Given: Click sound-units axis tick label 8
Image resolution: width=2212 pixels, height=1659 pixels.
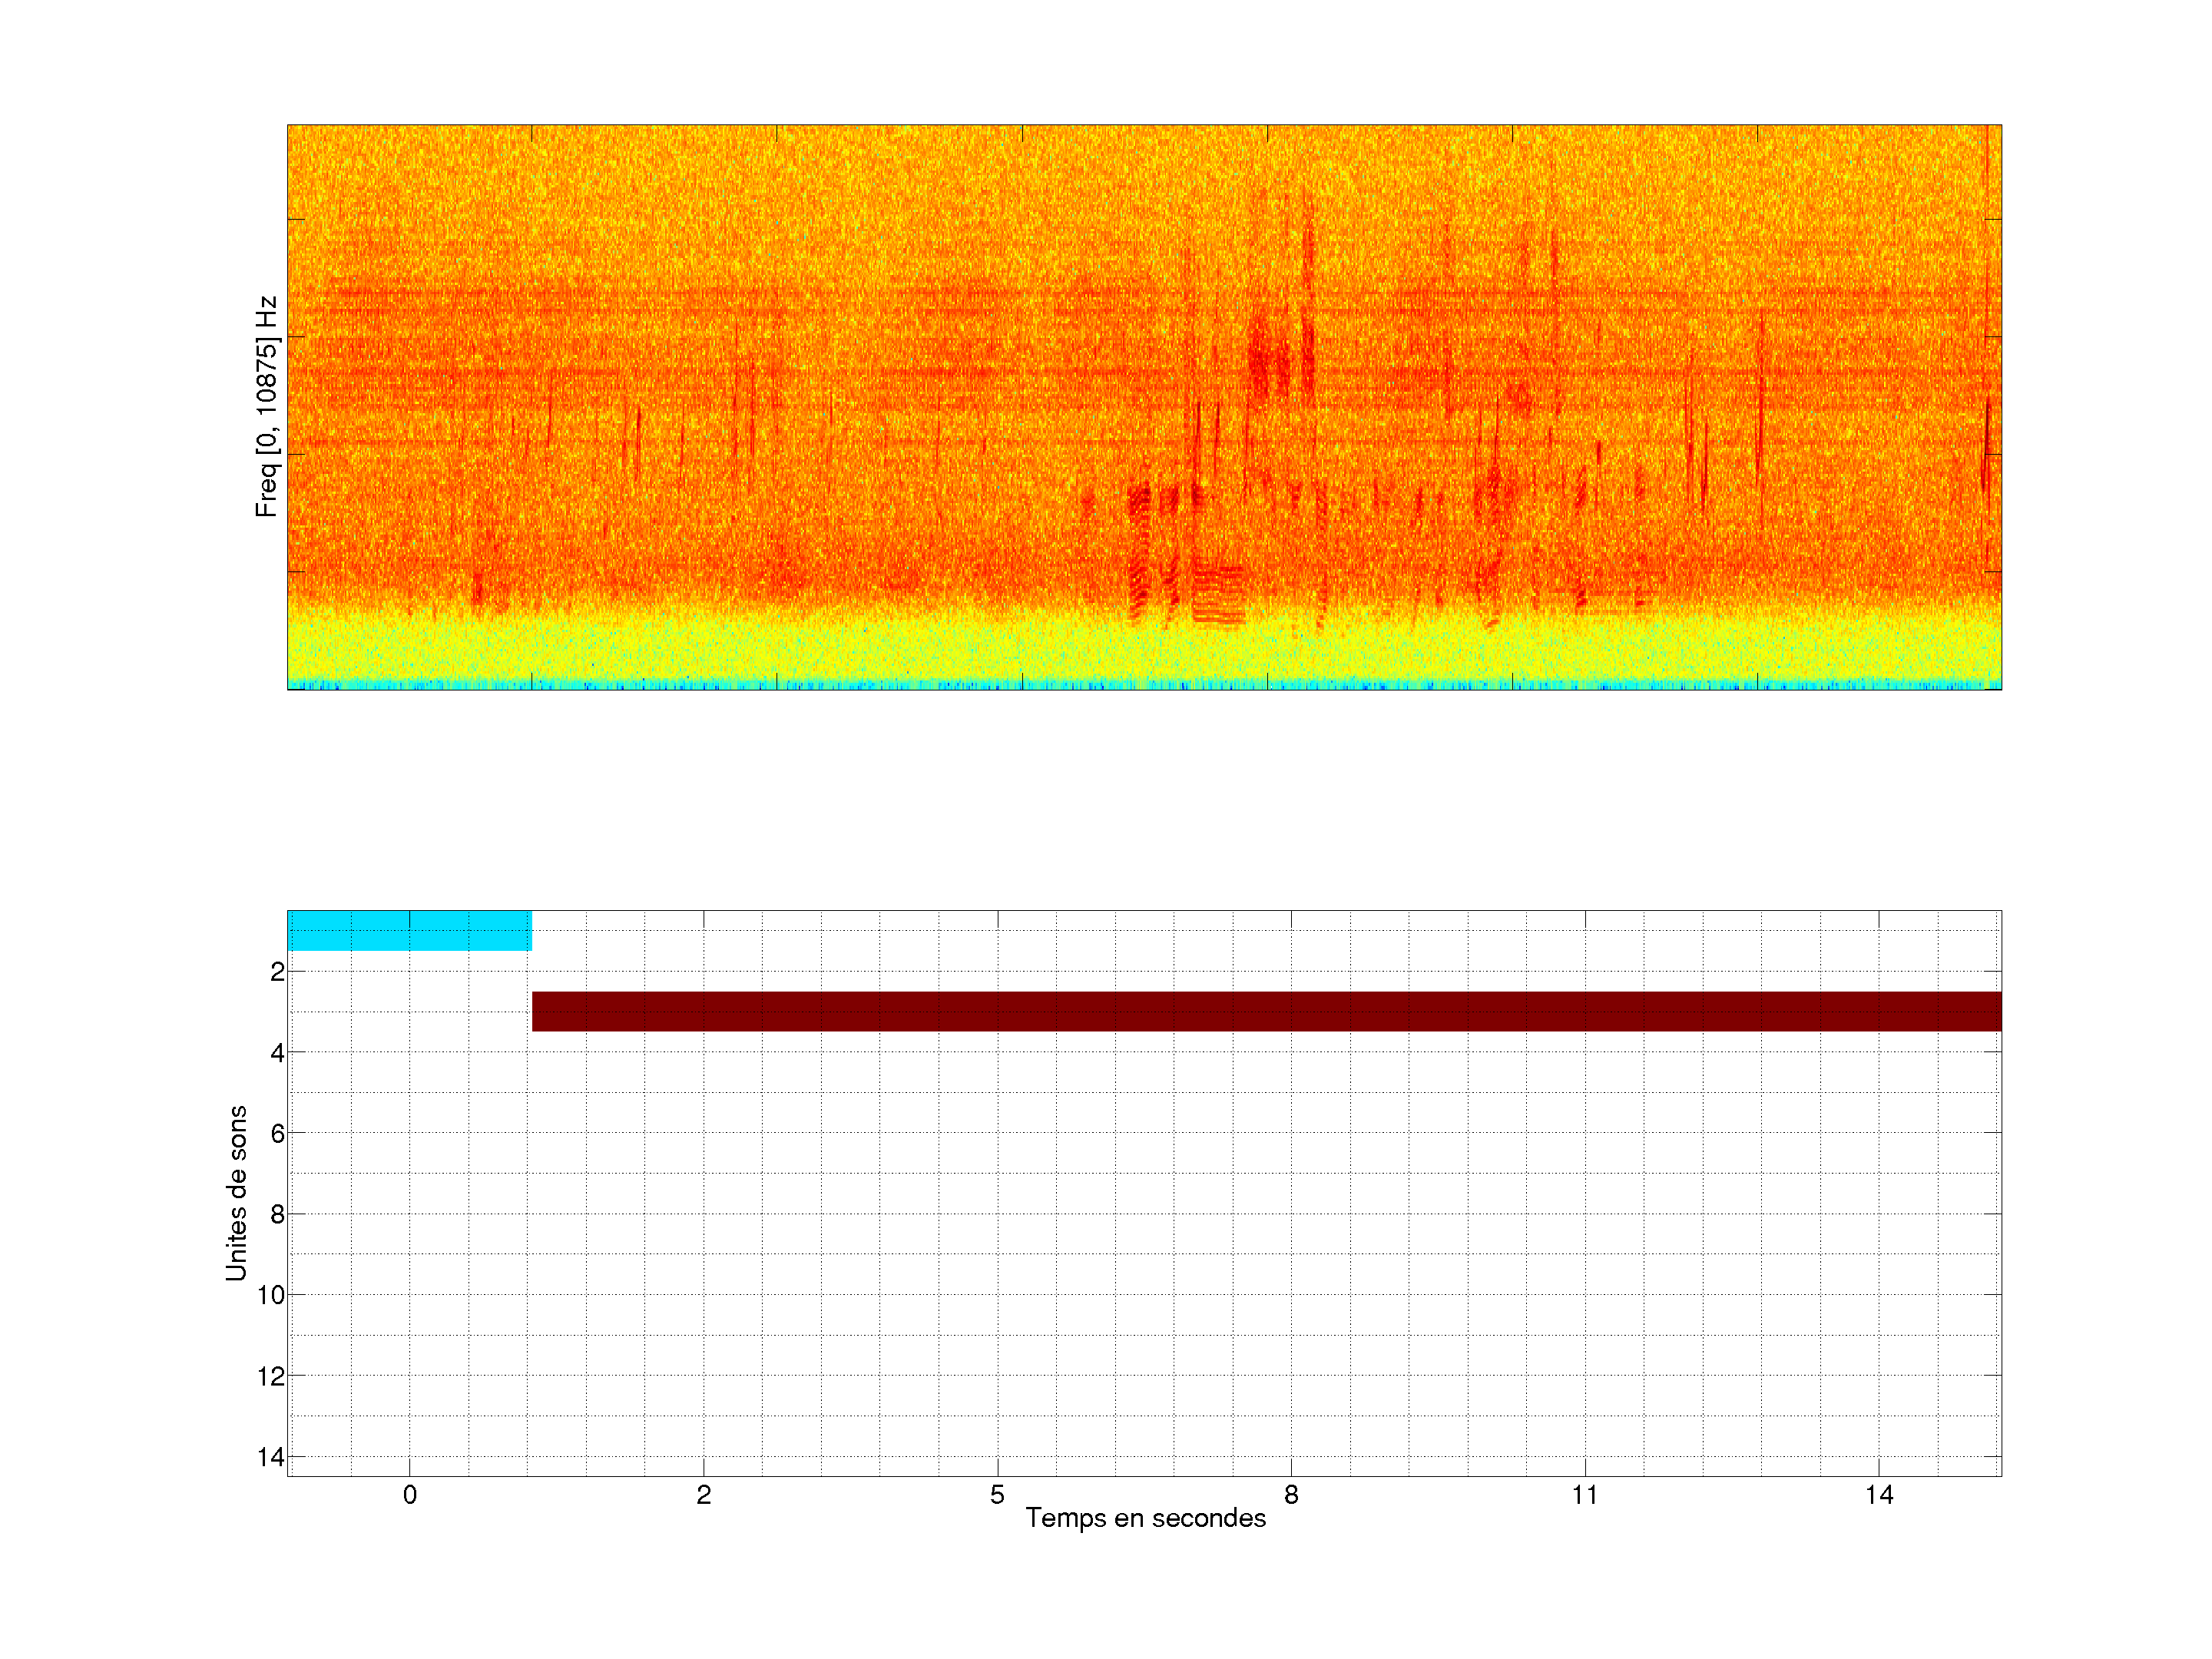Looking at the screenshot, I should tap(277, 1214).
